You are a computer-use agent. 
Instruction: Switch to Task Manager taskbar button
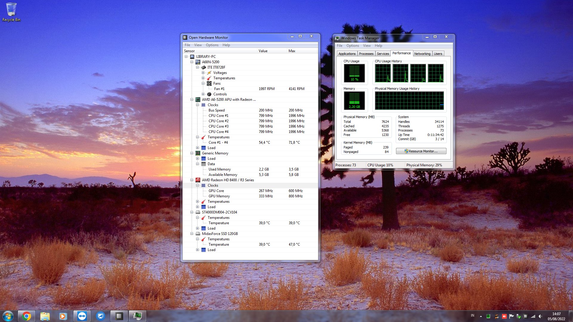tap(138, 316)
